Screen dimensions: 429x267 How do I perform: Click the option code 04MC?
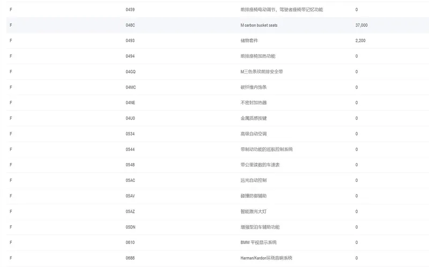pyautogui.click(x=131, y=87)
